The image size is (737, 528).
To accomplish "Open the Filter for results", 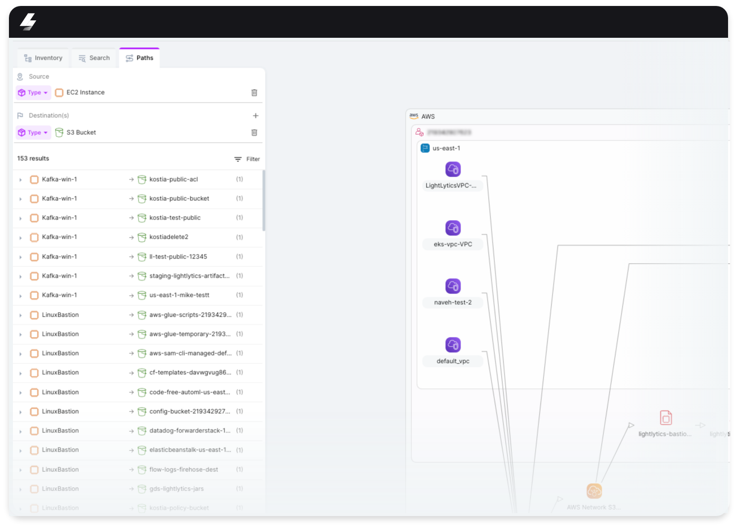I will coord(247,159).
